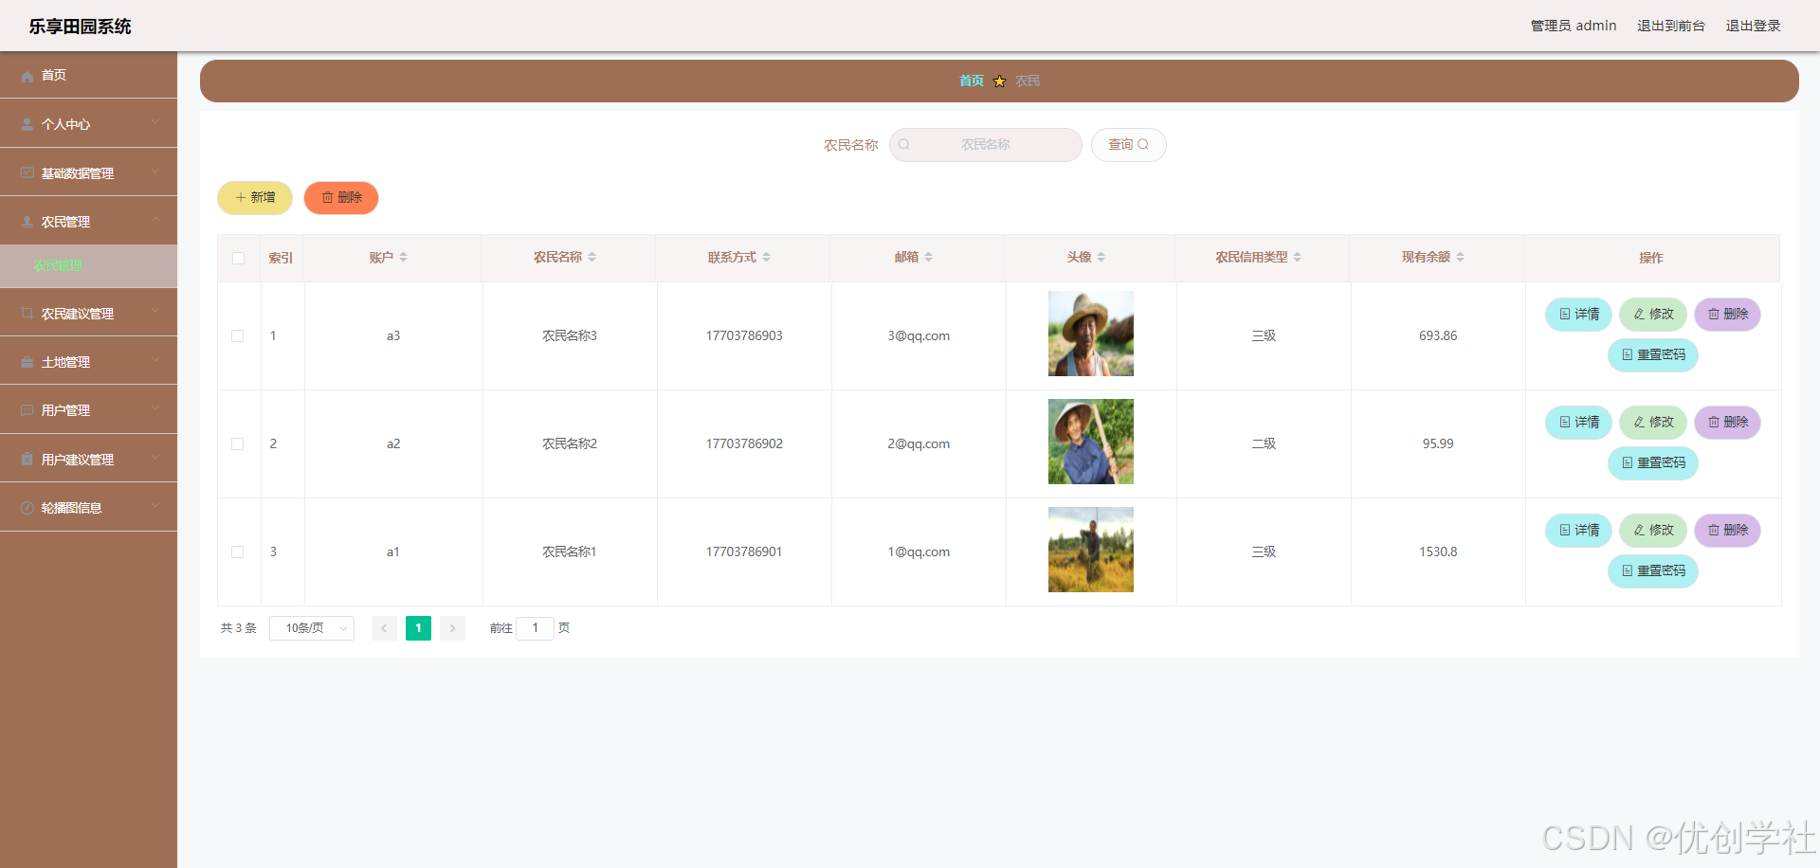Sort by 现有余额 column arrows
Image resolution: width=1820 pixels, height=868 pixels.
click(1461, 257)
